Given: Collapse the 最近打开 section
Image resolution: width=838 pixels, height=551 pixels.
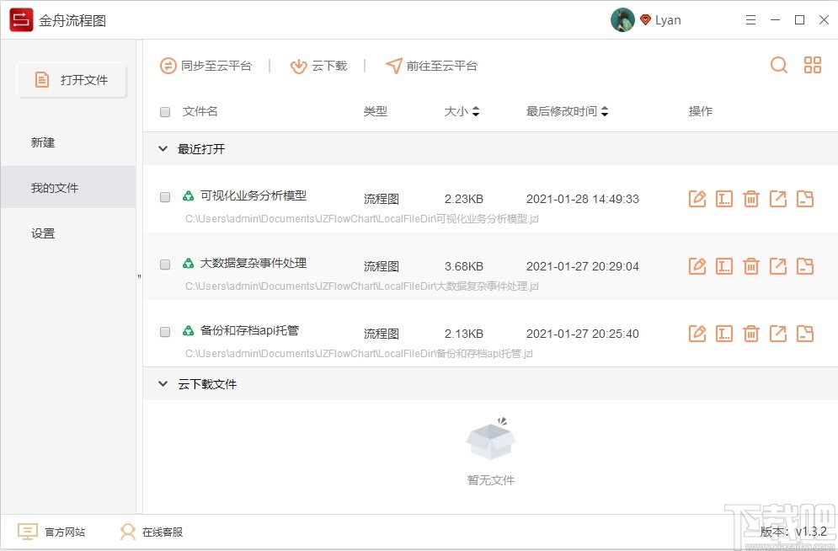Looking at the screenshot, I should [x=163, y=148].
